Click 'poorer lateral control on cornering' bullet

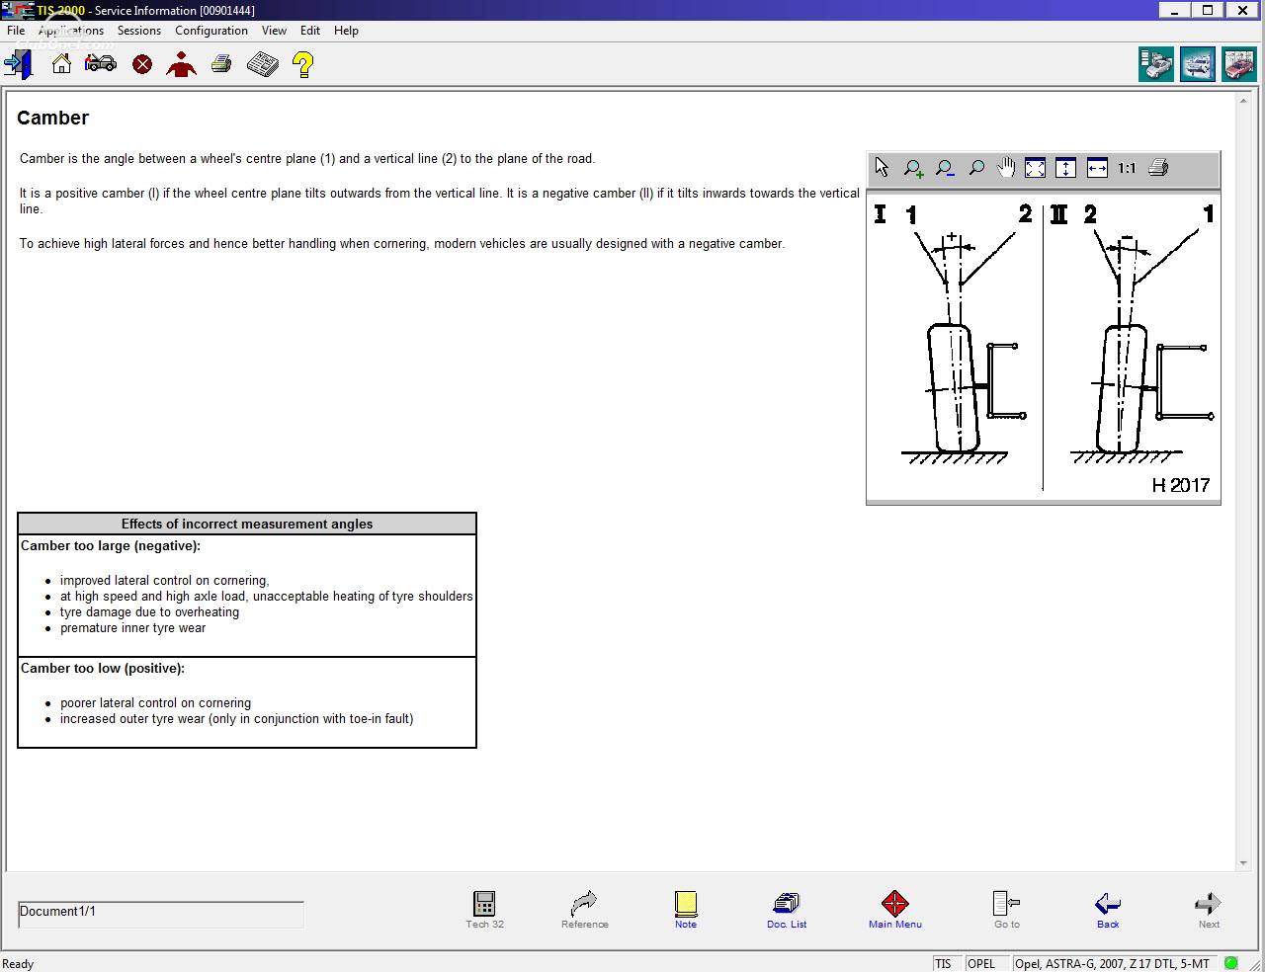point(155,703)
